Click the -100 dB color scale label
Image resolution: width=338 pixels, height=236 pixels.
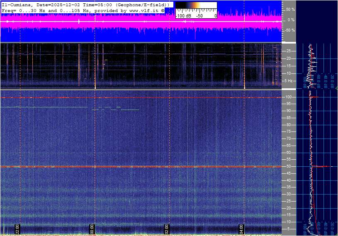tap(183, 16)
